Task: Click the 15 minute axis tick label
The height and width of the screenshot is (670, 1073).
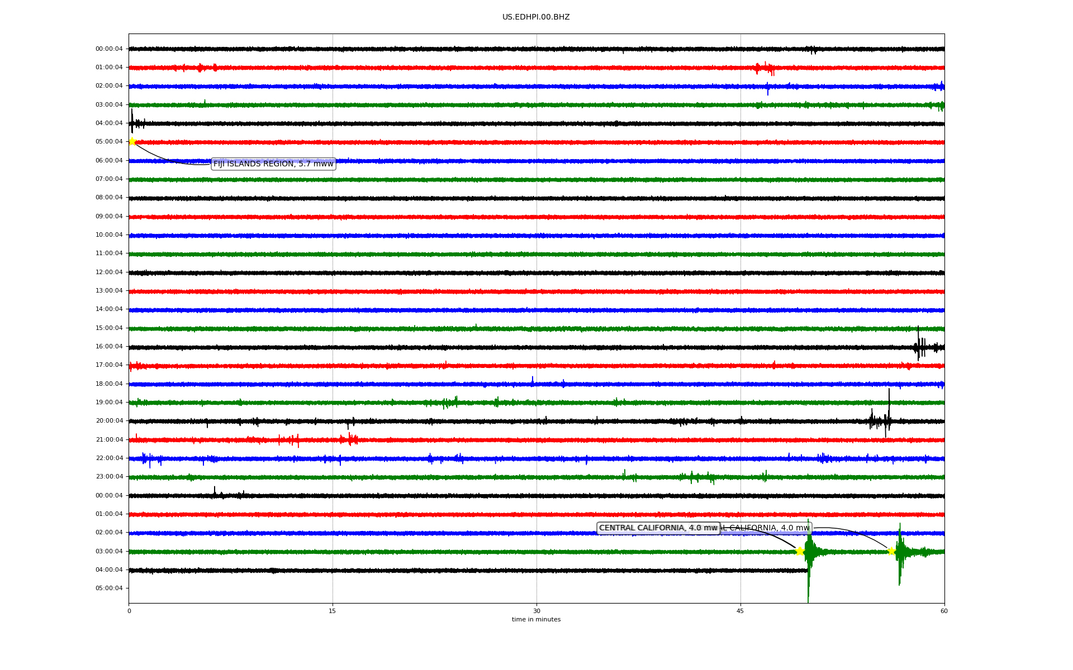Action: [333, 611]
